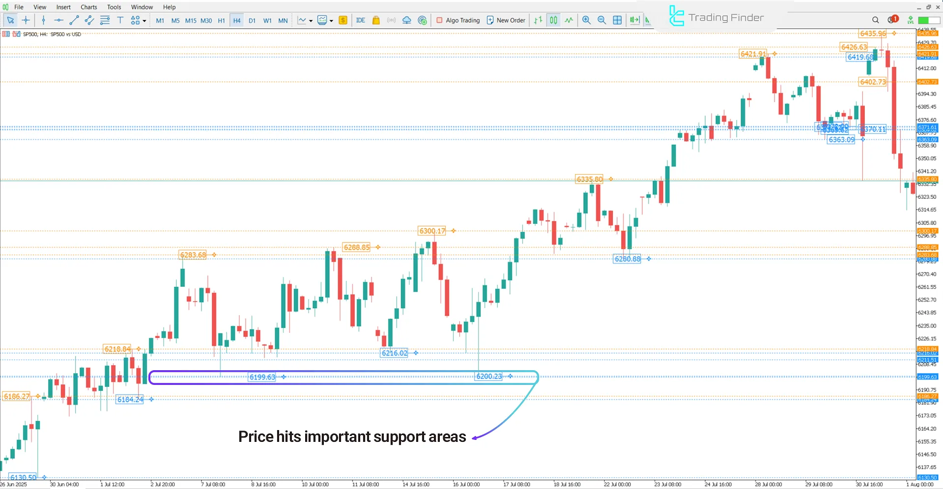Open the tile windows grid icon

coord(617,20)
